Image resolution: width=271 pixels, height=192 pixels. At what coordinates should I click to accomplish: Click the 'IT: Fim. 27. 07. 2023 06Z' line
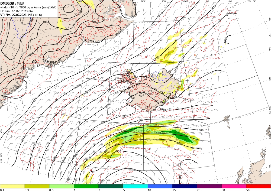click(17, 11)
